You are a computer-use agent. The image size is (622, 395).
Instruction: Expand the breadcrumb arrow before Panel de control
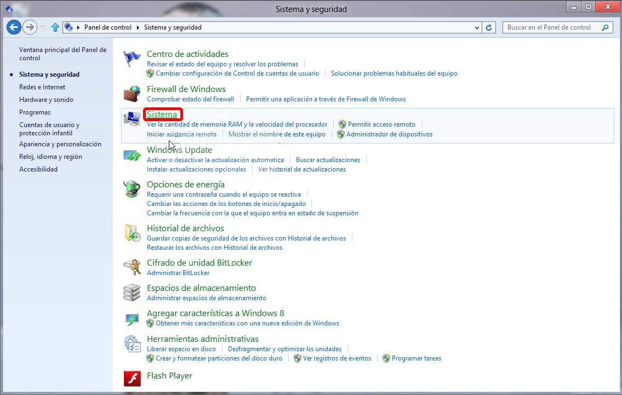[78, 27]
